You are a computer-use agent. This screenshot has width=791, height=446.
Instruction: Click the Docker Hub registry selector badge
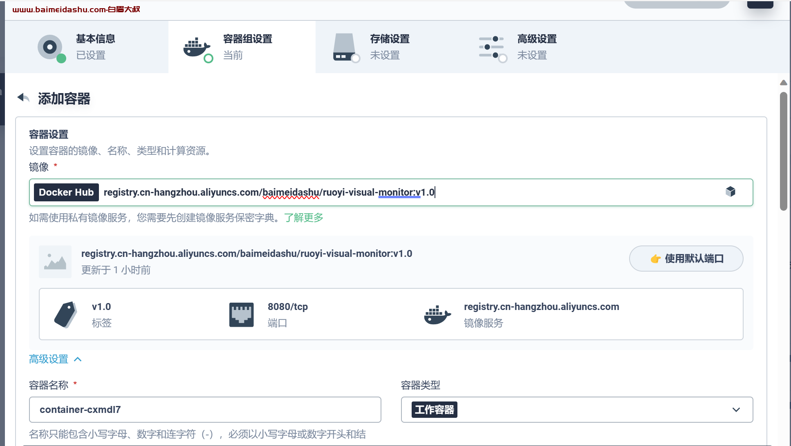coord(66,192)
